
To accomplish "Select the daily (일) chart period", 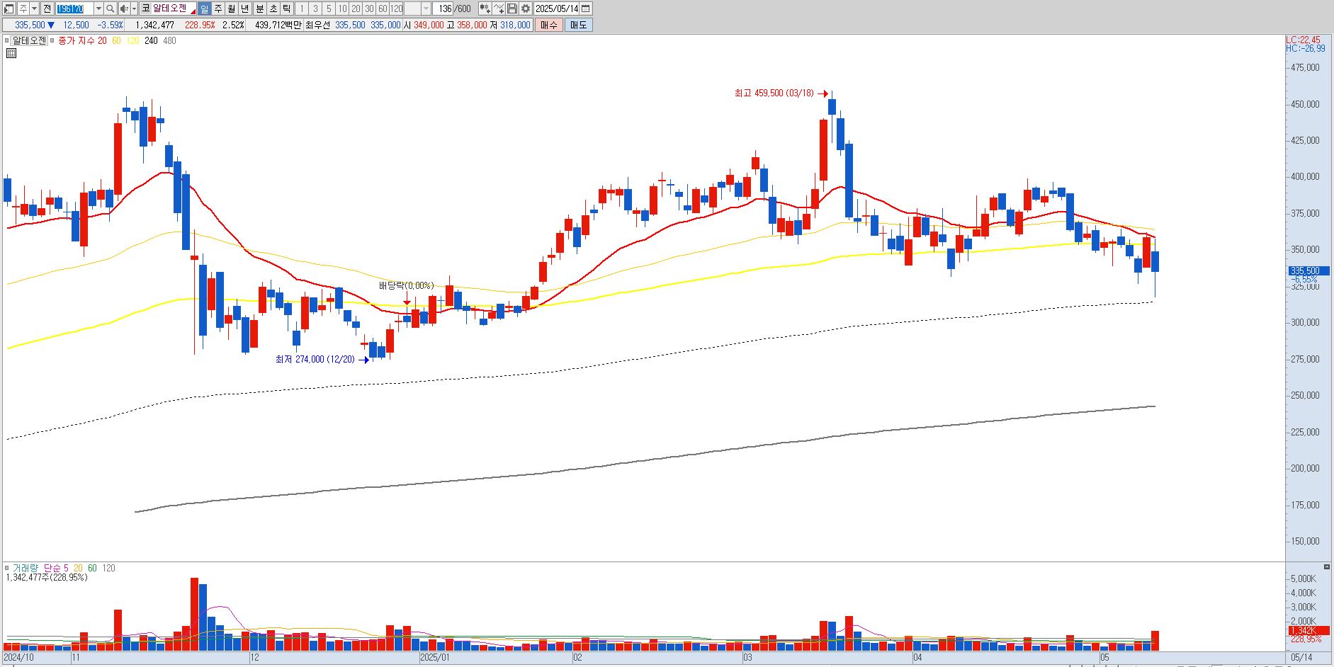I will pos(204,8).
